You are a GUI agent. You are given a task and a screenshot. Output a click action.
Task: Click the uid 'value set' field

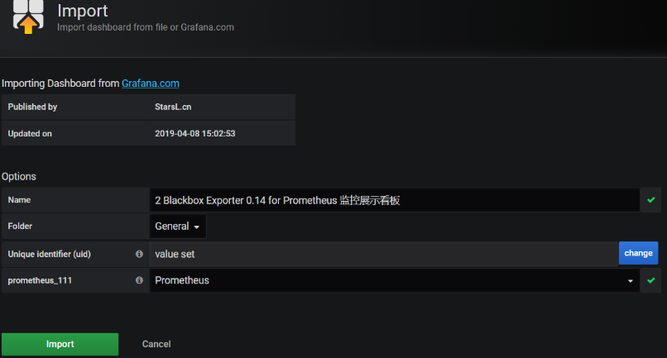[x=384, y=254]
